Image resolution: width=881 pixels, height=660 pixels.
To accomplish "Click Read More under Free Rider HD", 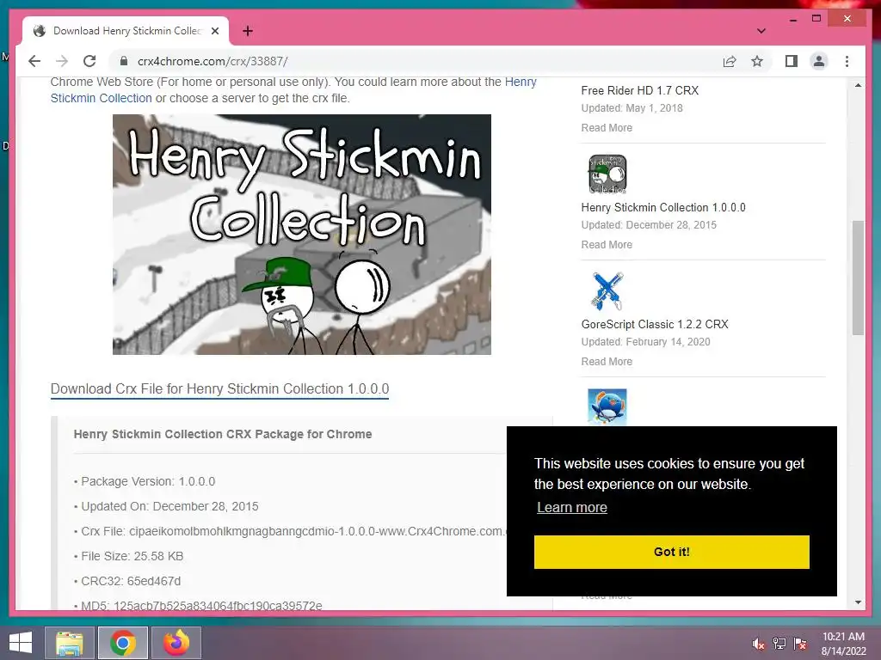I will tap(607, 128).
